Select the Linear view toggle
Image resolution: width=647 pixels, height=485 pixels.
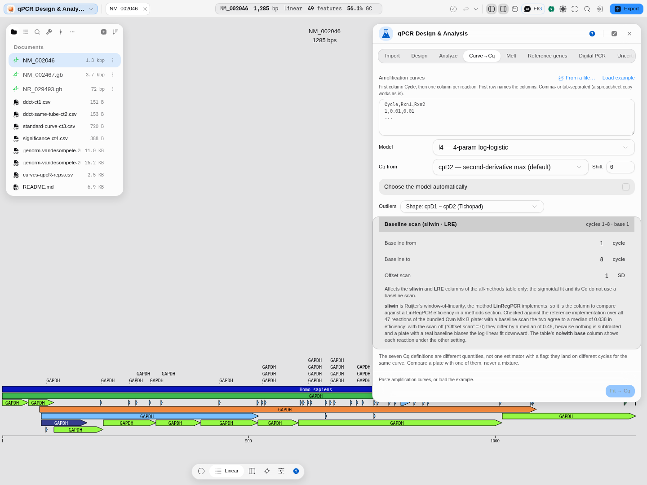tap(227, 471)
